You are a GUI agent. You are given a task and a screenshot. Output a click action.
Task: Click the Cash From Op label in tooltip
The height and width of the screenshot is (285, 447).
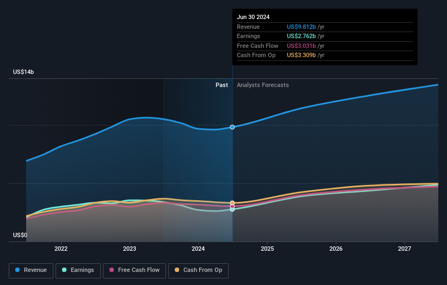[256, 55]
